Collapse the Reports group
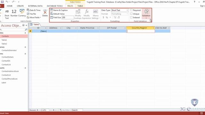 point(25,68)
